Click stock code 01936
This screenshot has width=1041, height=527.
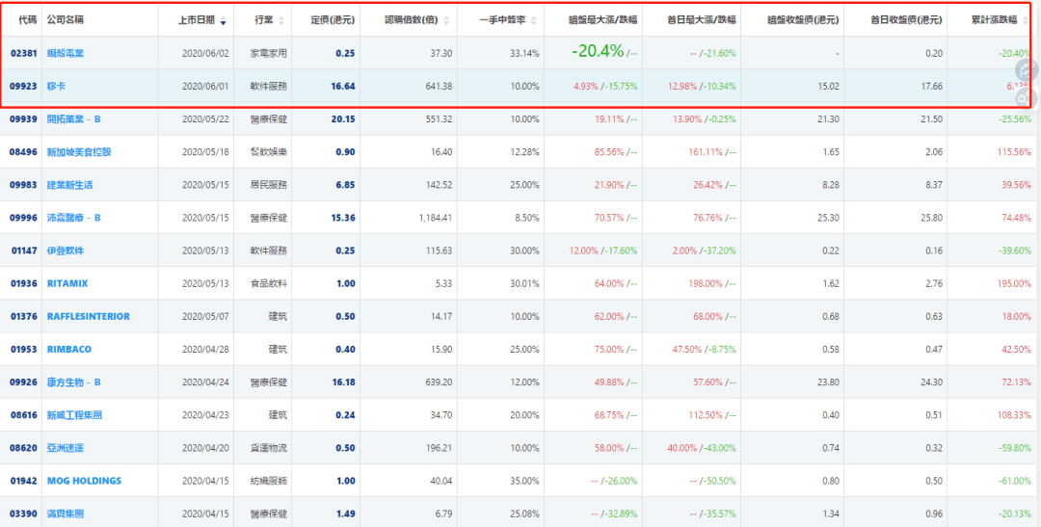tap(23, 283)
